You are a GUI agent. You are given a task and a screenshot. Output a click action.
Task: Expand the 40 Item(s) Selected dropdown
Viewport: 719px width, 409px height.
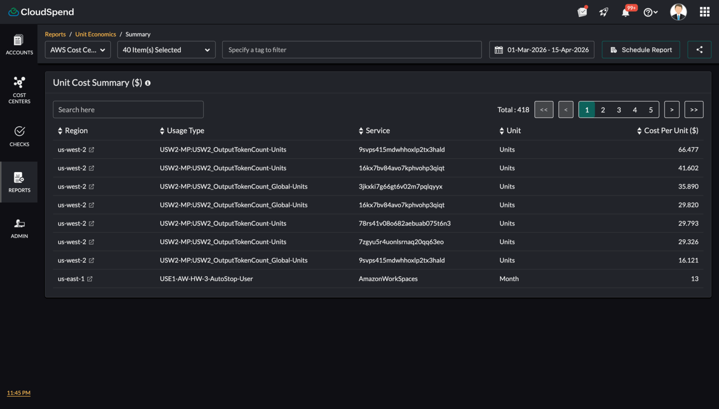coord(166,50)
